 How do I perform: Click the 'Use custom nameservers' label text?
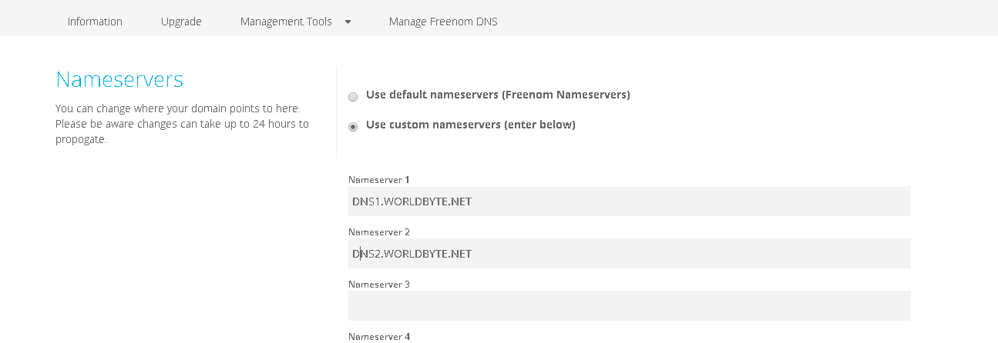click(x=470, y=125)
